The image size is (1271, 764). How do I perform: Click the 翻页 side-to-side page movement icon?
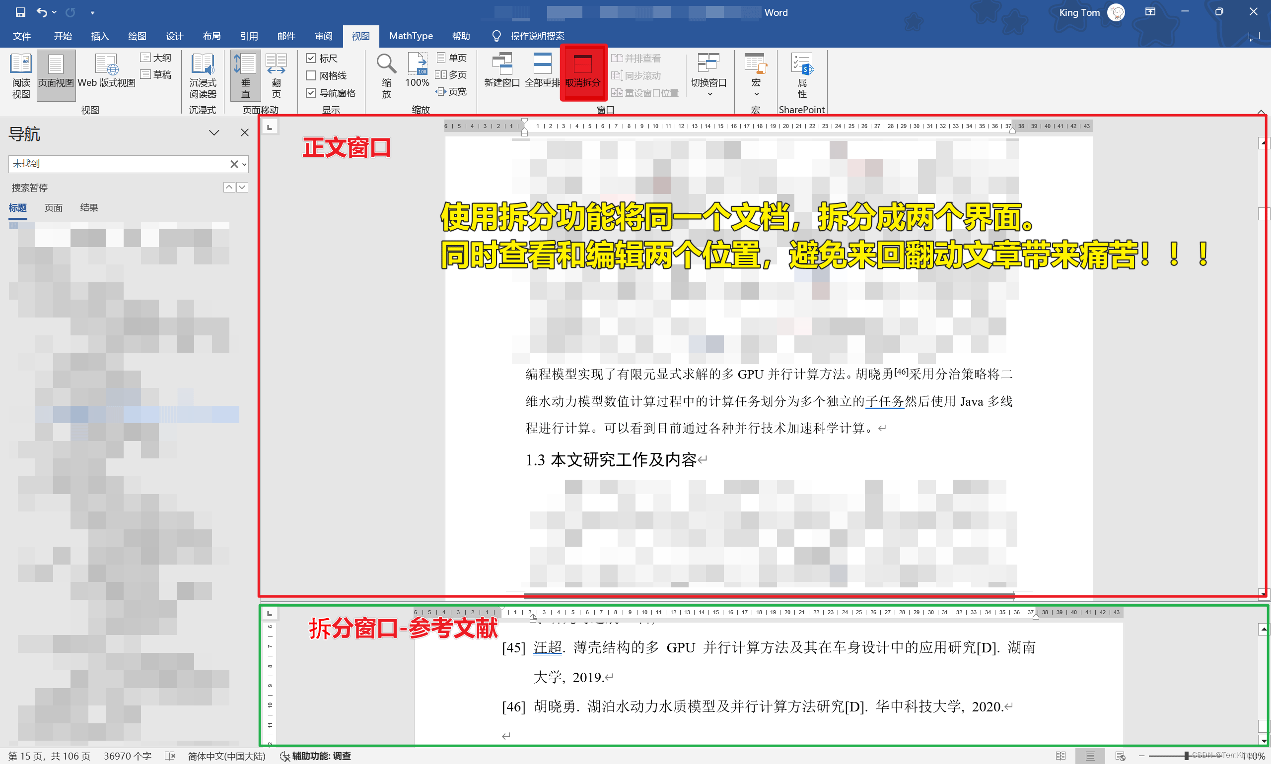pyautogui.click(x=276, y=75)
